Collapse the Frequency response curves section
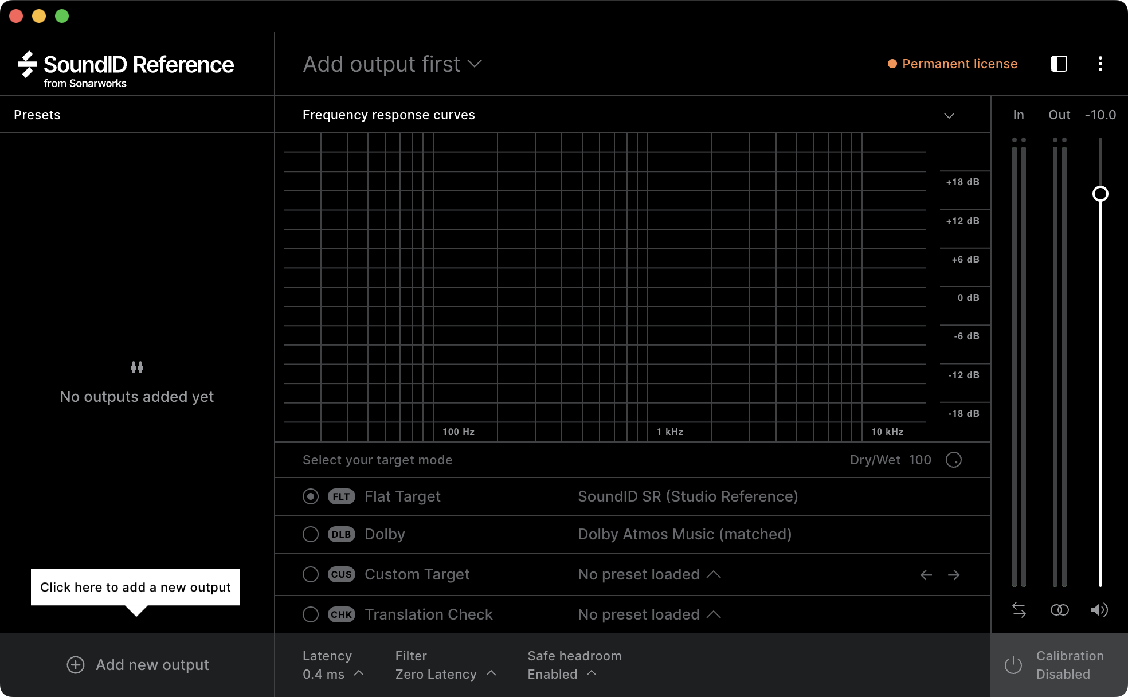The height and width of the screenshot is (697, 1128). click(949, 115)
